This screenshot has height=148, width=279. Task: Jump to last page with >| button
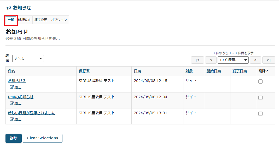click(269, 60)
